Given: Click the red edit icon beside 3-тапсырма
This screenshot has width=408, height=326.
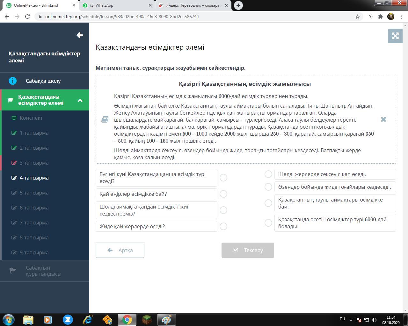Looking at the screenshot, I should [14, 163].
